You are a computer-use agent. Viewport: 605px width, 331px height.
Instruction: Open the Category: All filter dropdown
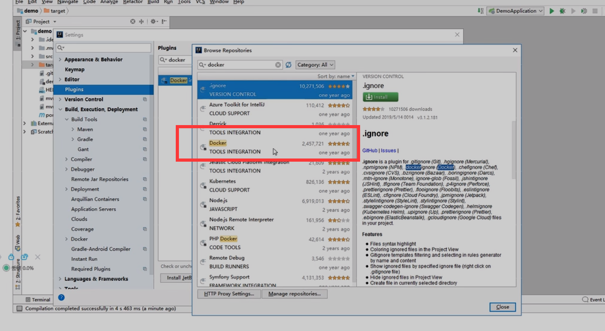pyautogui.click(x=315, y=65)
